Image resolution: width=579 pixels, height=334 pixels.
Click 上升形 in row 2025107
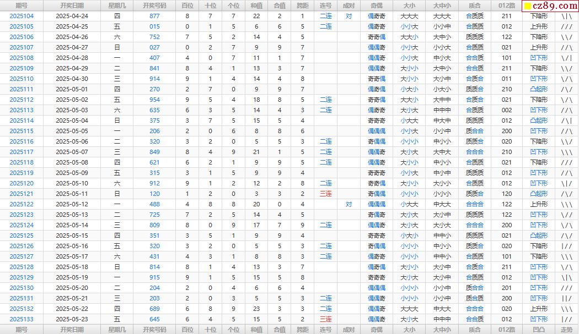(539, 47)
